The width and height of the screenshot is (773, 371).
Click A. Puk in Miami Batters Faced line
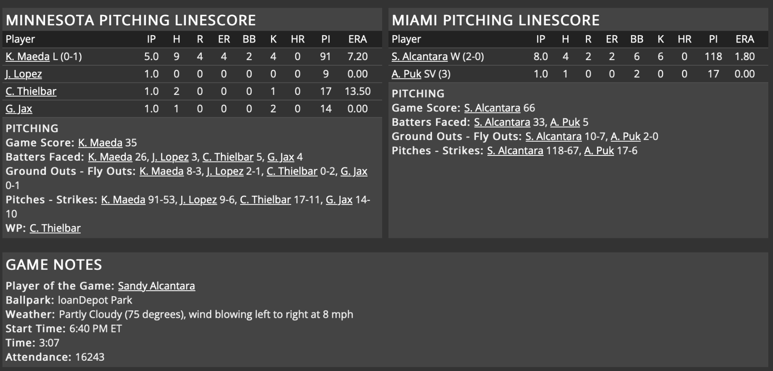pos(565,122)
